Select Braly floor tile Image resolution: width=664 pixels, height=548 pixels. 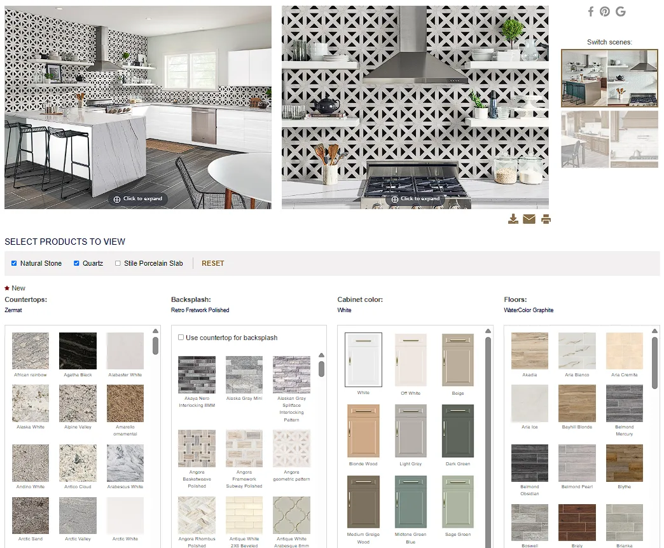(578, 523)
